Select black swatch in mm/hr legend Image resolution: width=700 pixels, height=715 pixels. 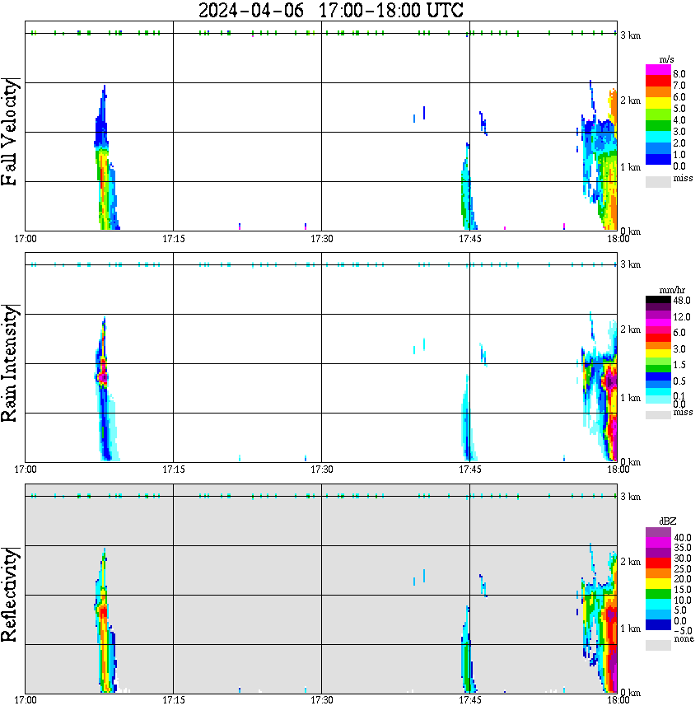click(x=658, y=300)
